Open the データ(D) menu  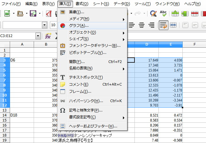(122, 4)
